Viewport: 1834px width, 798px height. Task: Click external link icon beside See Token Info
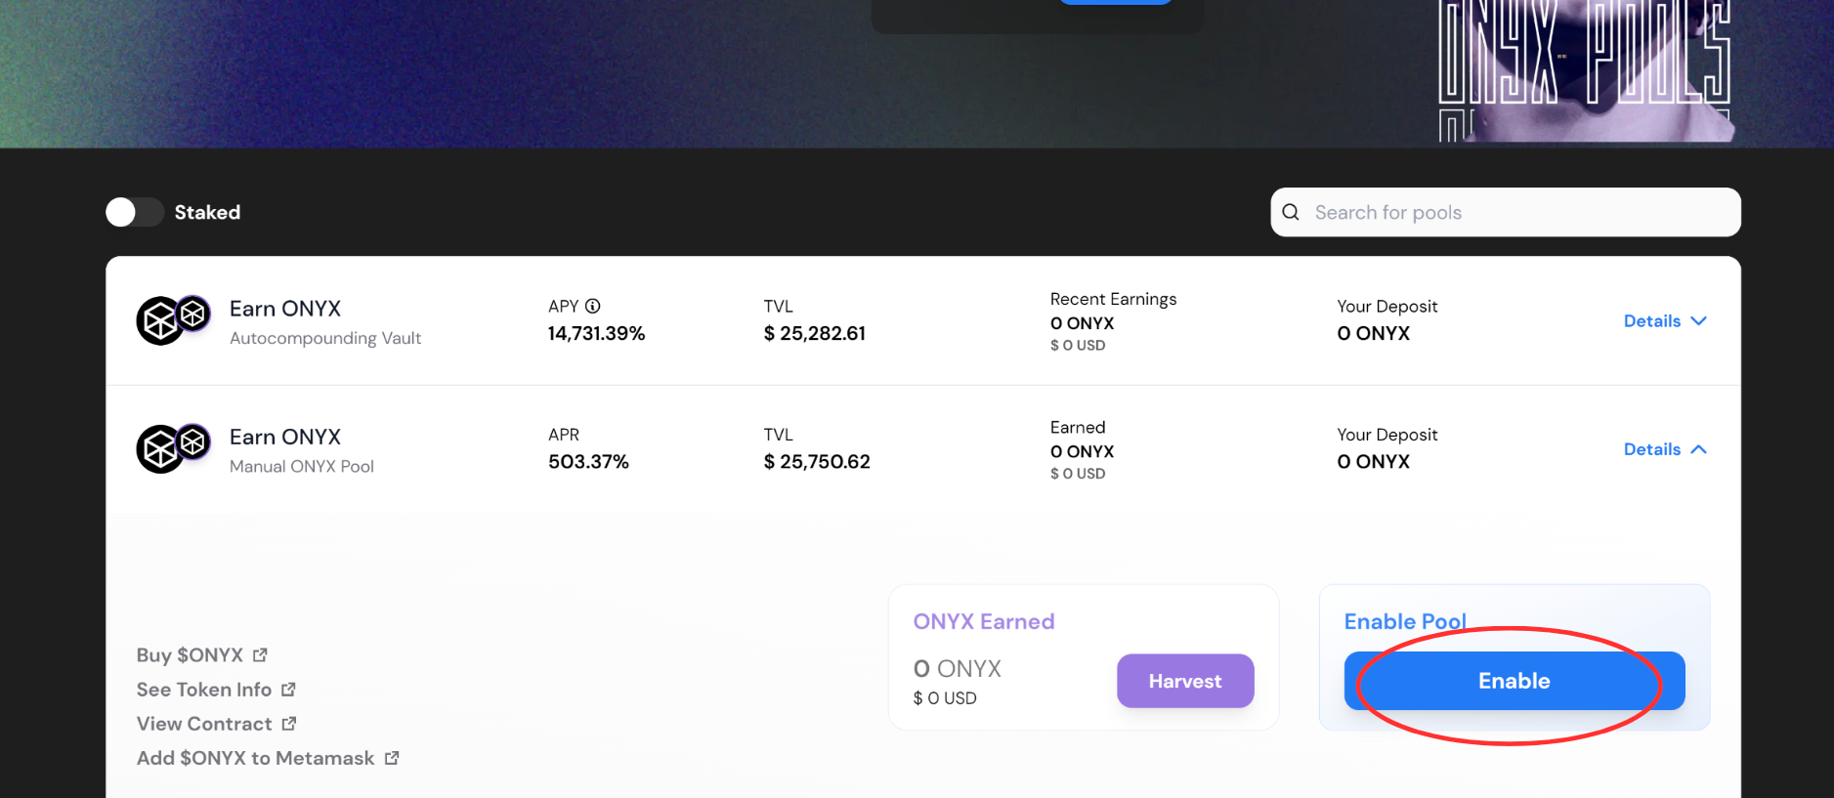click(x=288, y=690)
